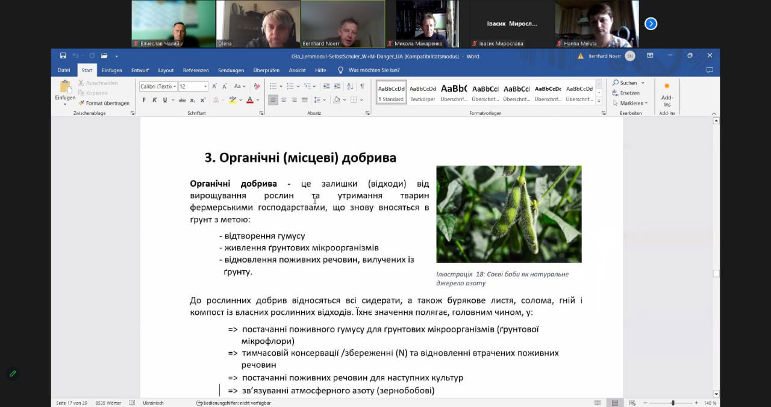Switch to the Layout tab
The image size is (771, 407).
click(x=166, y=70)
